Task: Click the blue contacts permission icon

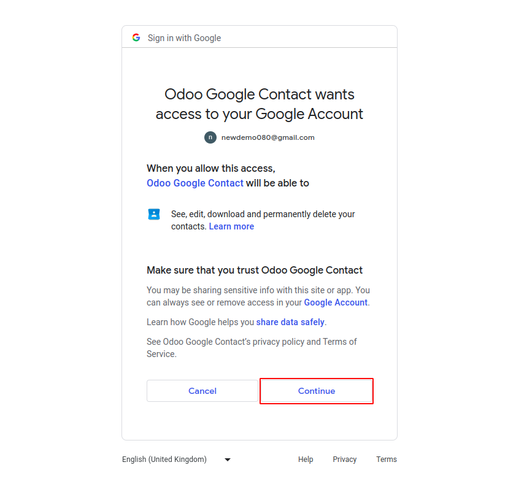Action: (154, 214)
